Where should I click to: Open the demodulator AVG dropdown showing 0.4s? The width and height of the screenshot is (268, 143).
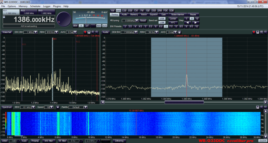coord(175,32)
